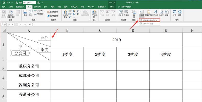Click the Save icon in the quick access toolbar
The height and width of the screenshot is (102, 202).
(x=4, y=3)
